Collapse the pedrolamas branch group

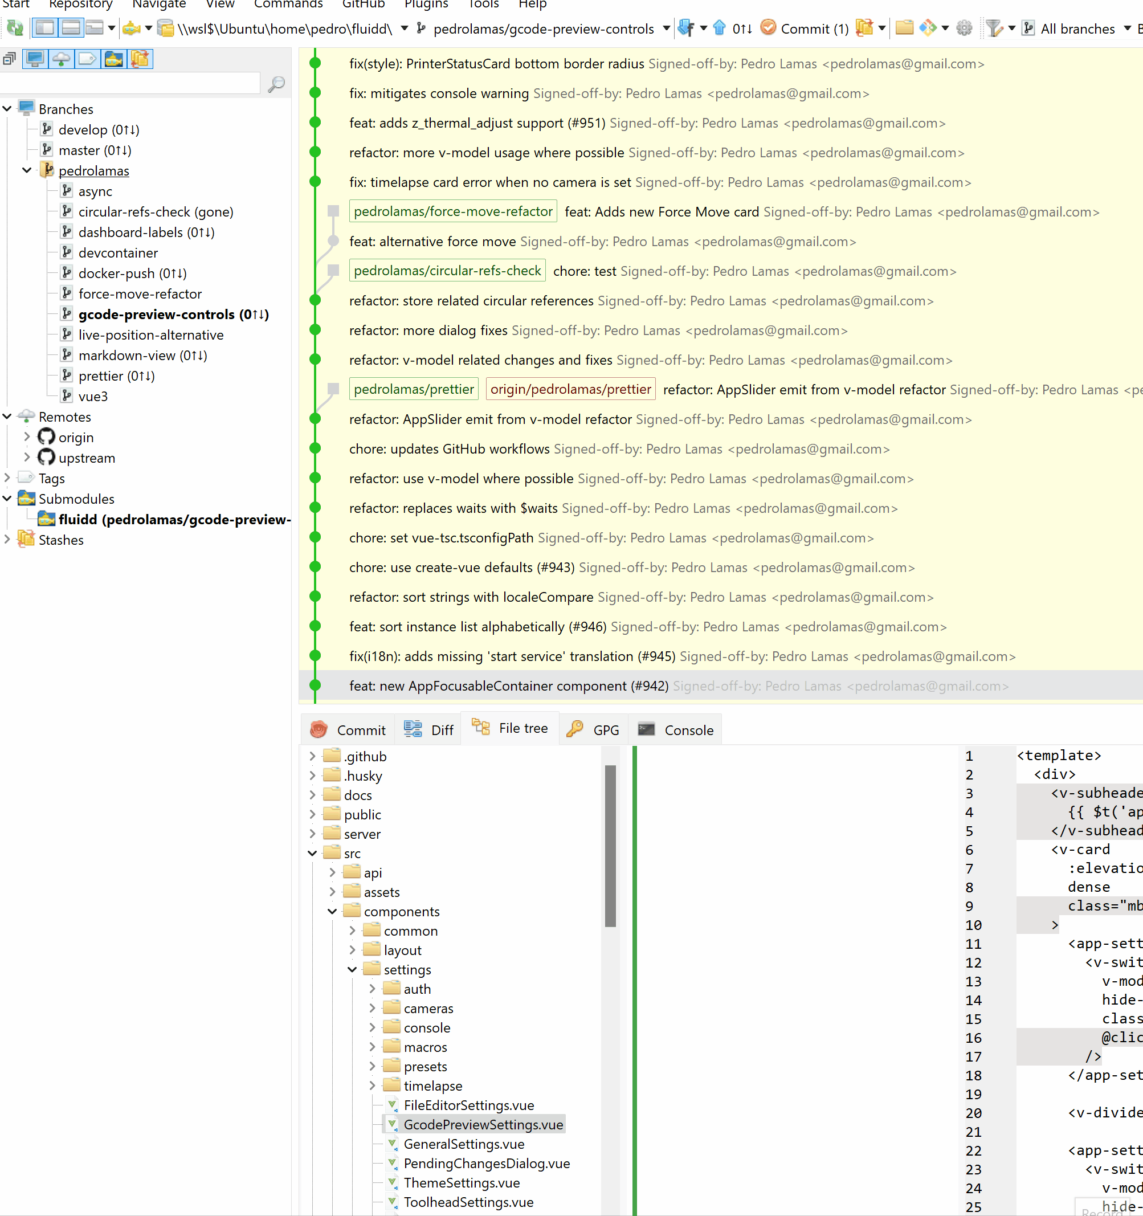(x=26, y=170)
